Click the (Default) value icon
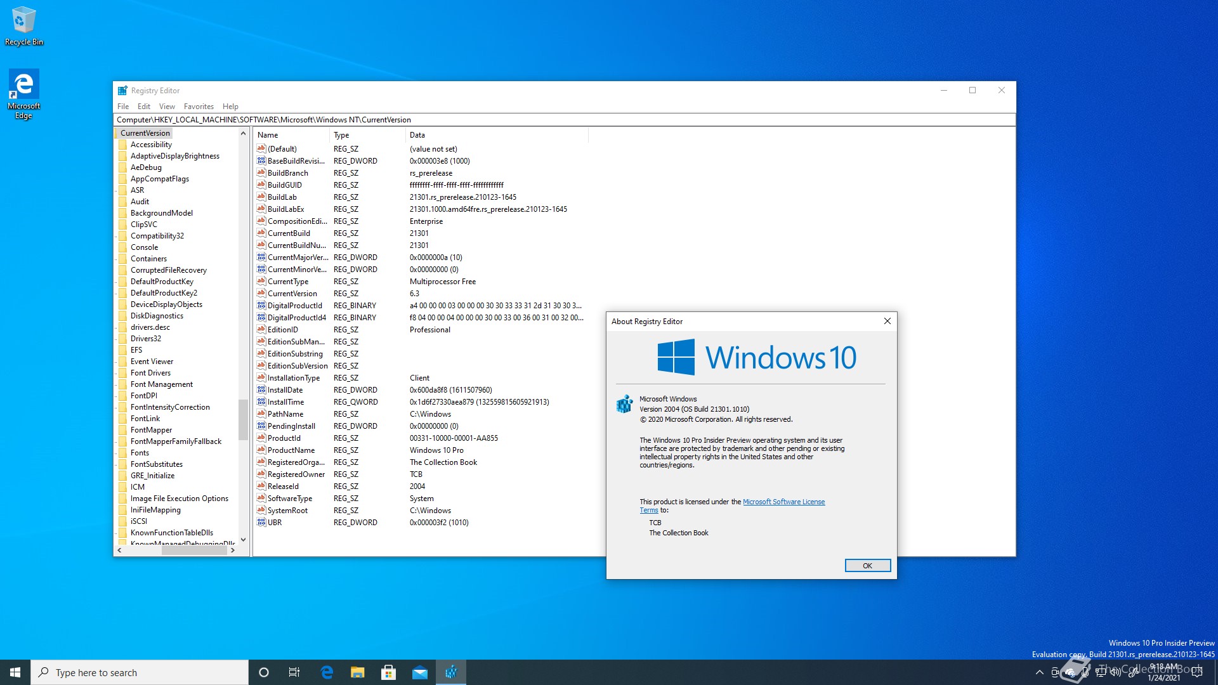Image resolution: width=1218 pixels, height=685 pixels. 261,148
